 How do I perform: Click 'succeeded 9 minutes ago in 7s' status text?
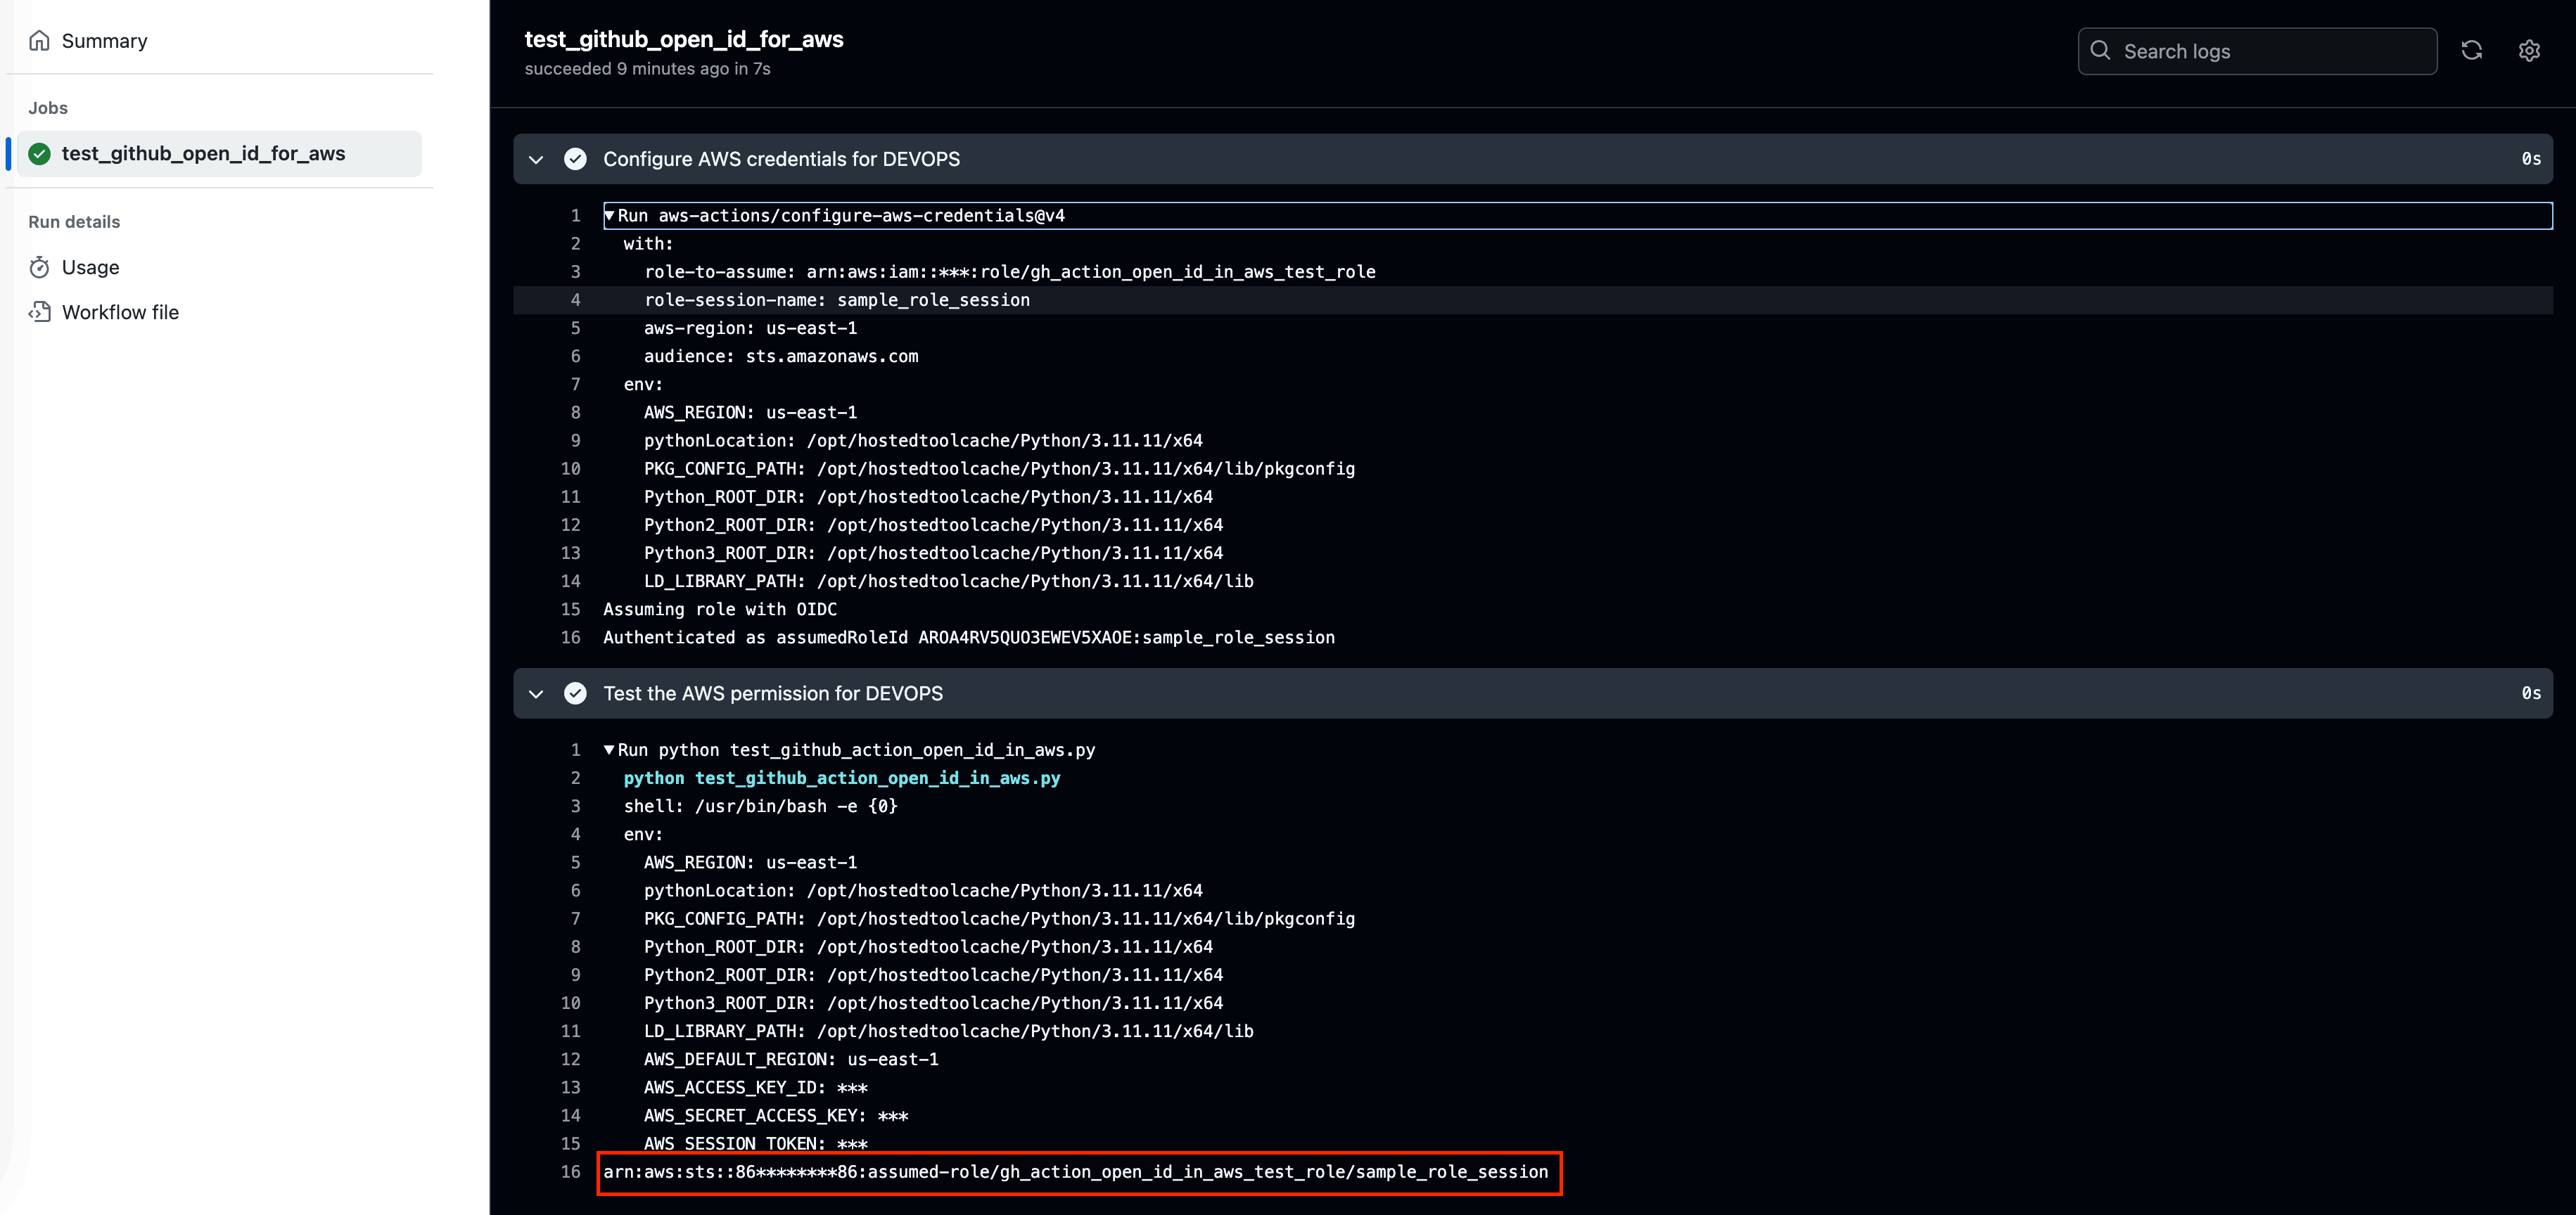648,69
